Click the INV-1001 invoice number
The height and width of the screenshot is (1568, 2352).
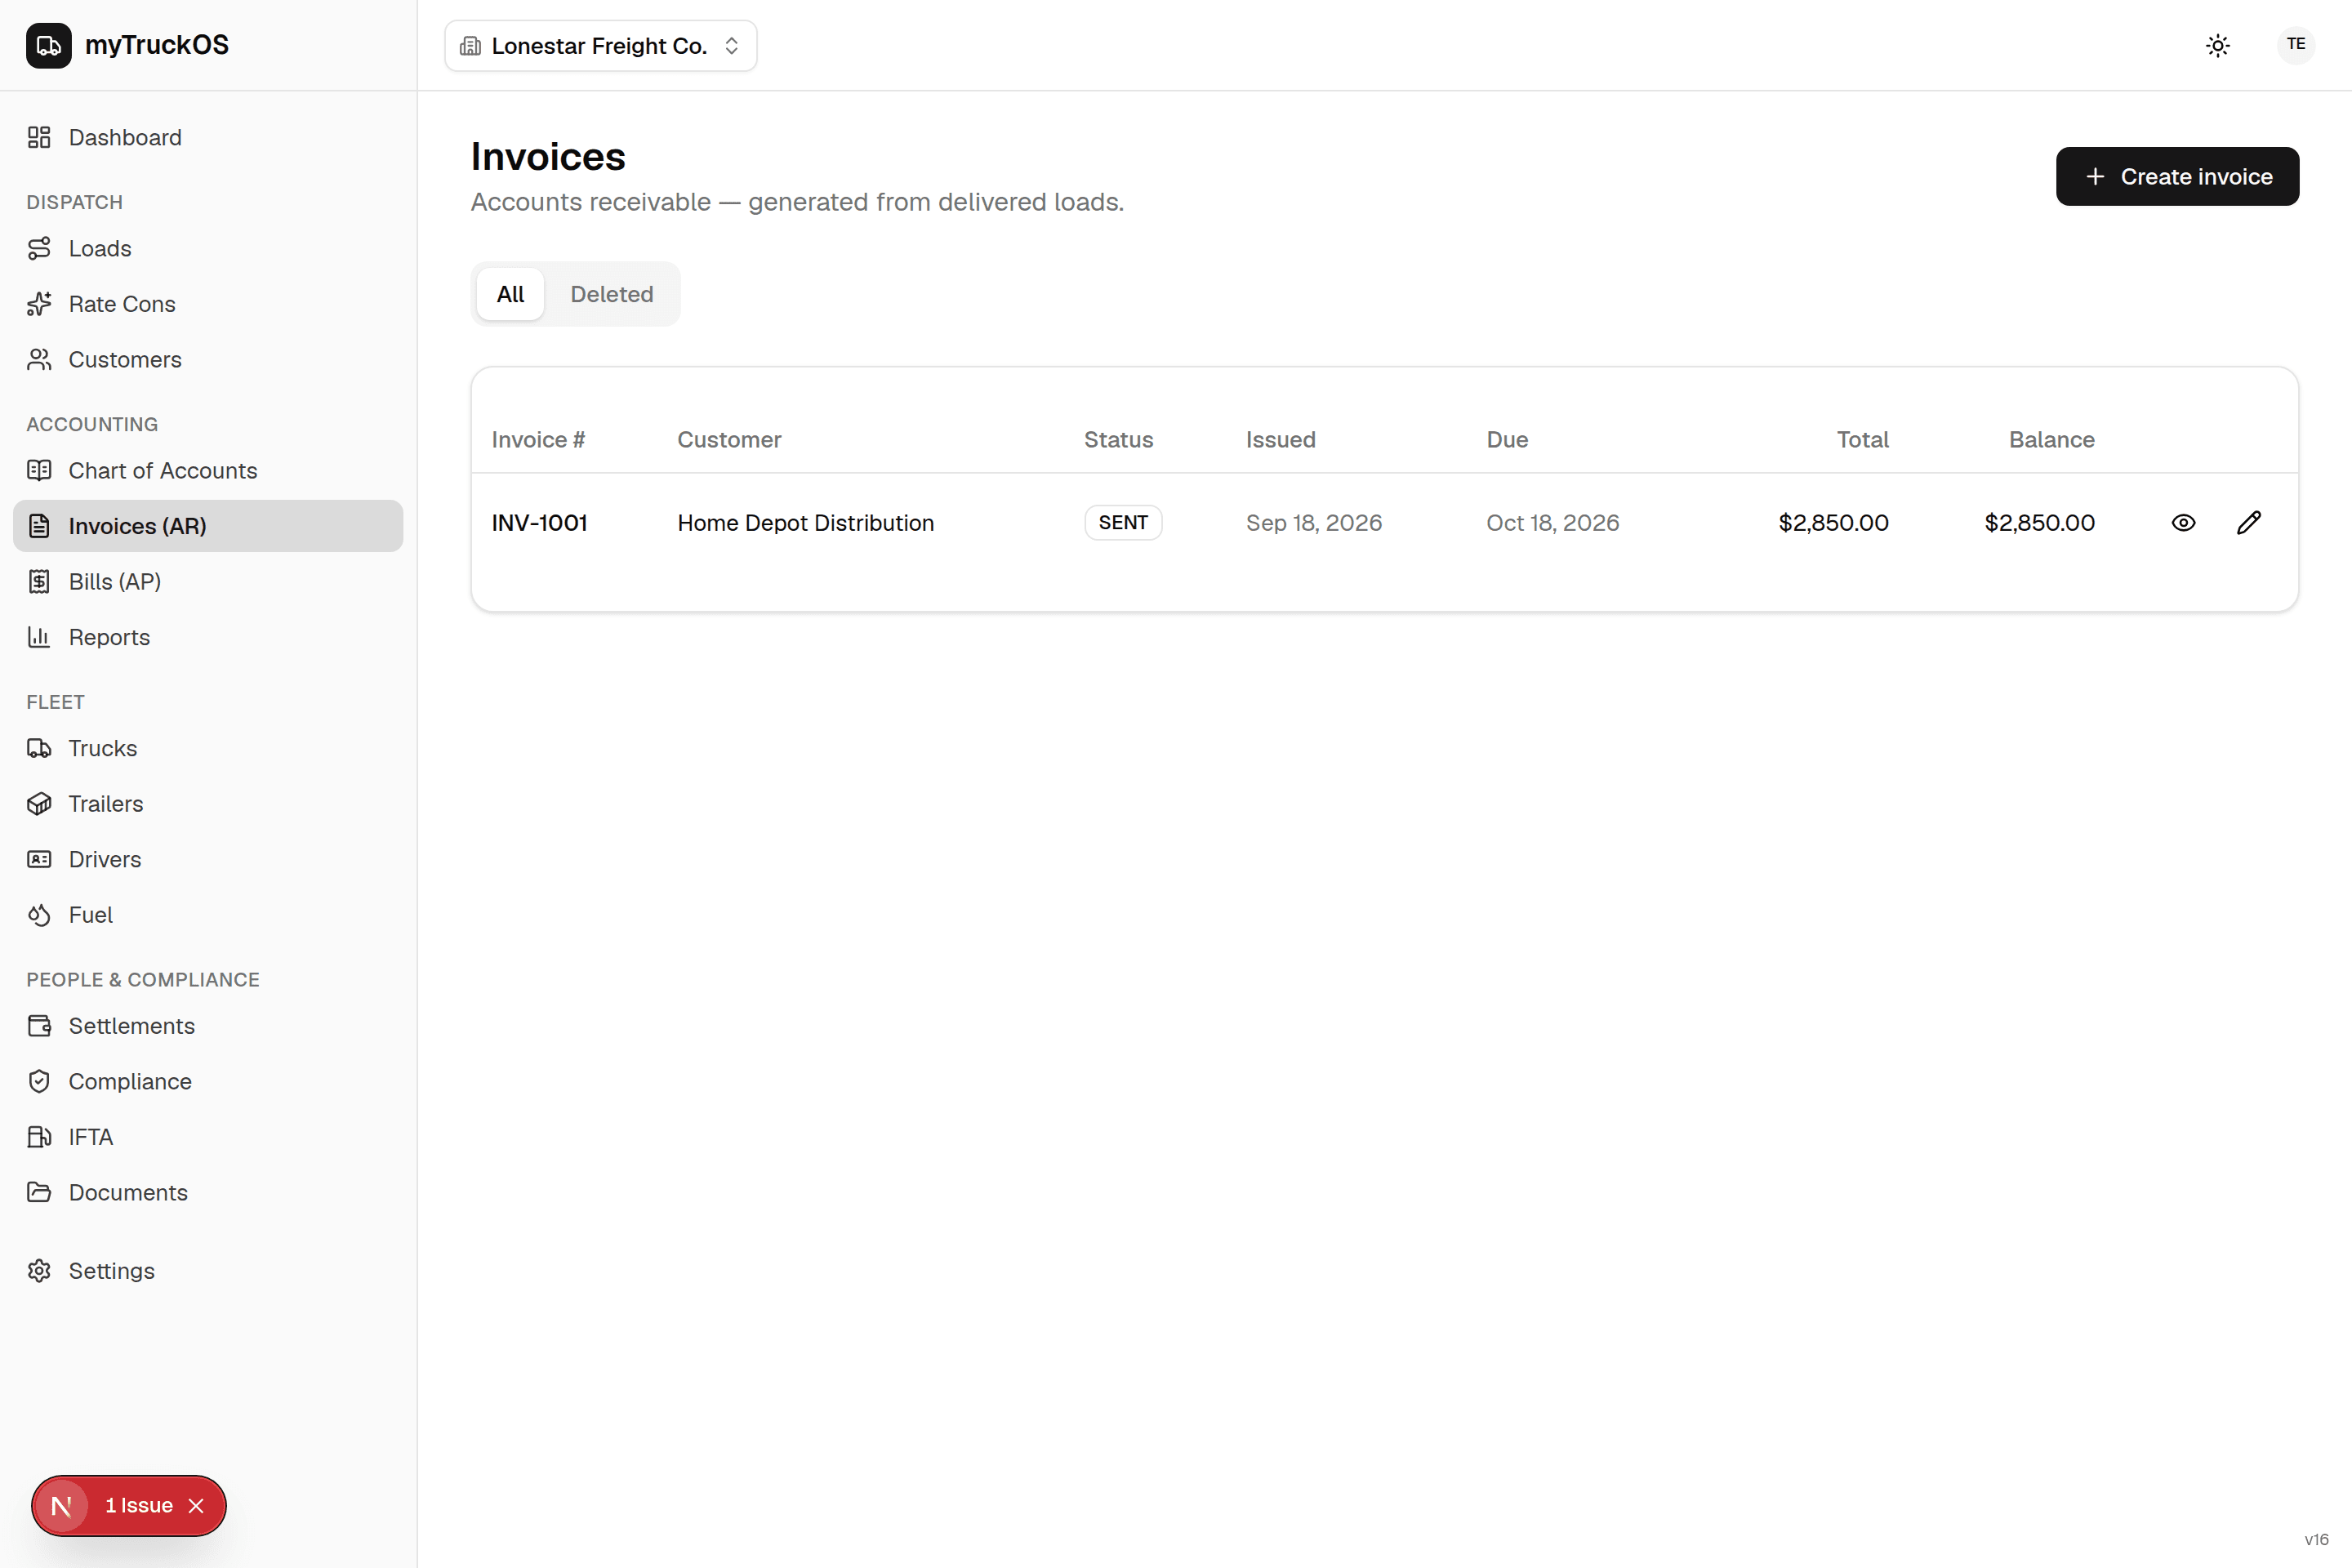539,522
